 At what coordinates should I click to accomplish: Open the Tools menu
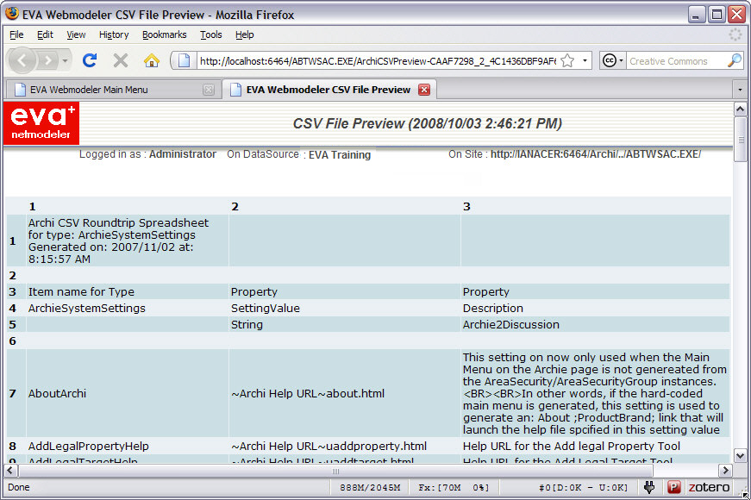(210, 34)
